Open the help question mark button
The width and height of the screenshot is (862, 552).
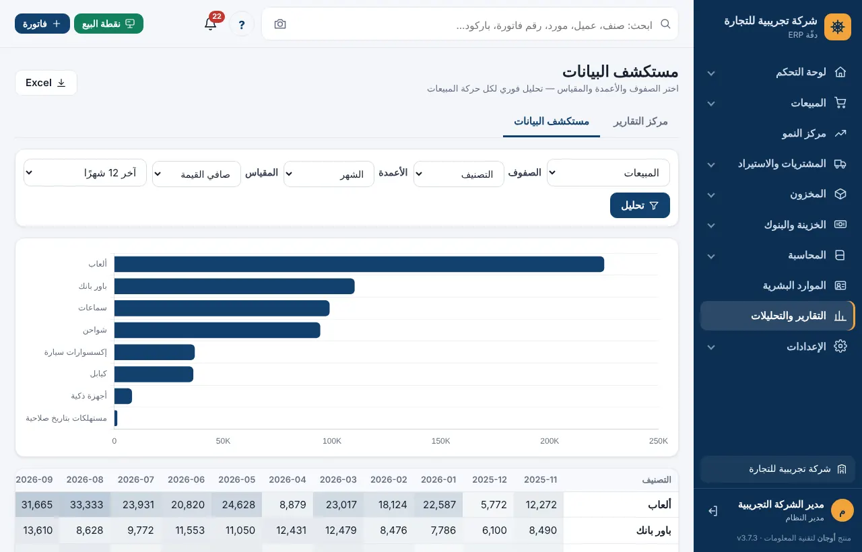(242, 24)
